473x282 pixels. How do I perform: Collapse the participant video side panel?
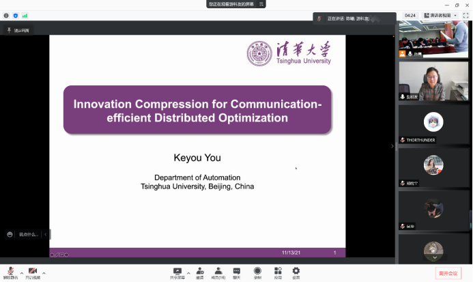[x=392, y=146]
